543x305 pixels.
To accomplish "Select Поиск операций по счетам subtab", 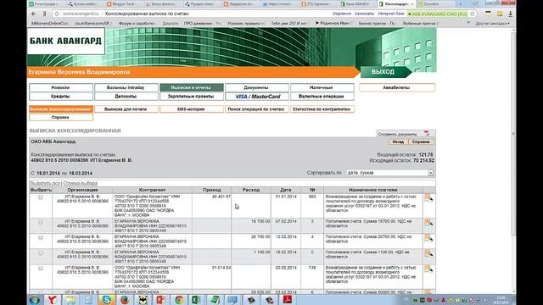I will [256, 109].
